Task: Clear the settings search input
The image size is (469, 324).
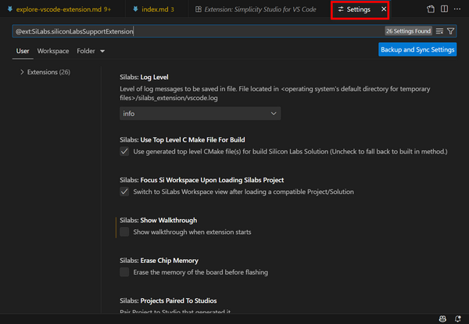Action: [439, 31]
